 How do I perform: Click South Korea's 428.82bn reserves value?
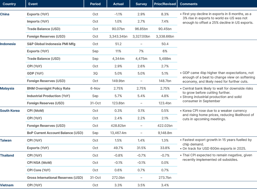pyautogui.click(x=118, y=126)
